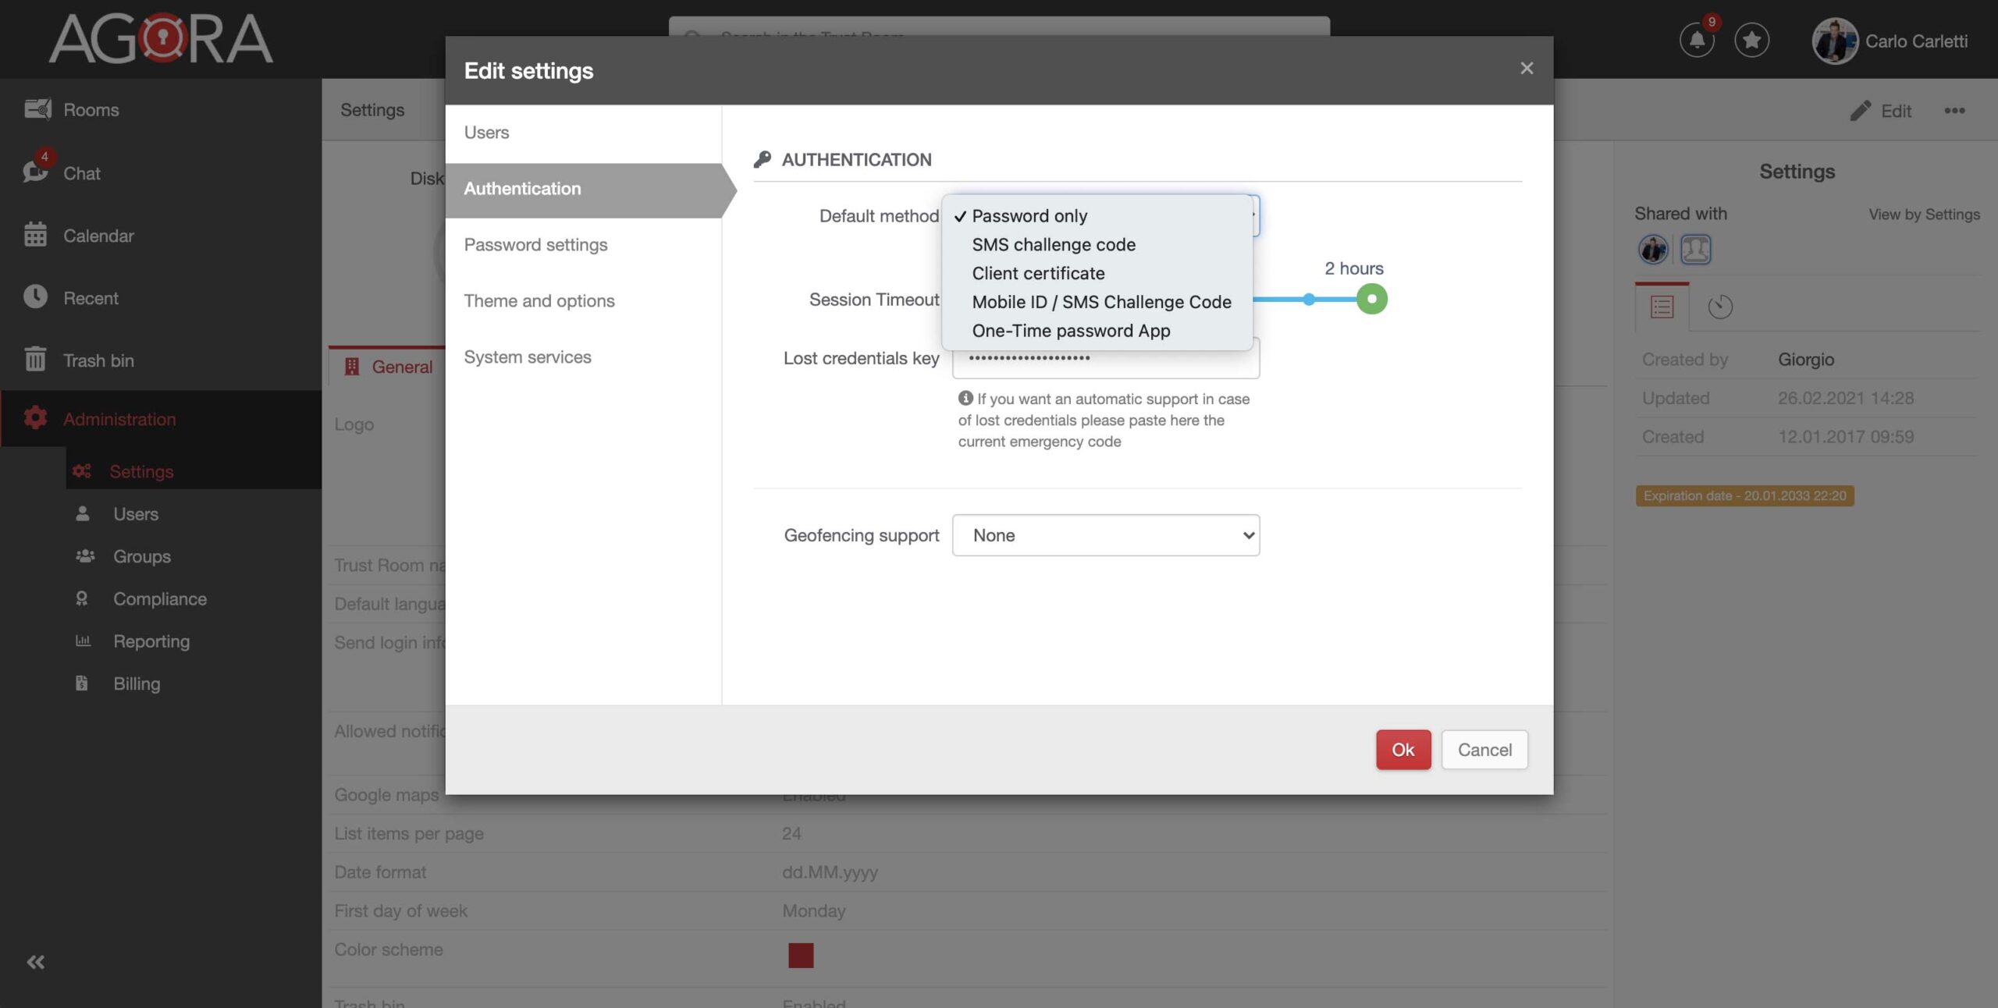Open View by Settings link
This screenshot has height=1008, width=1998.
pyautogui.click(x=1923, y=214)
